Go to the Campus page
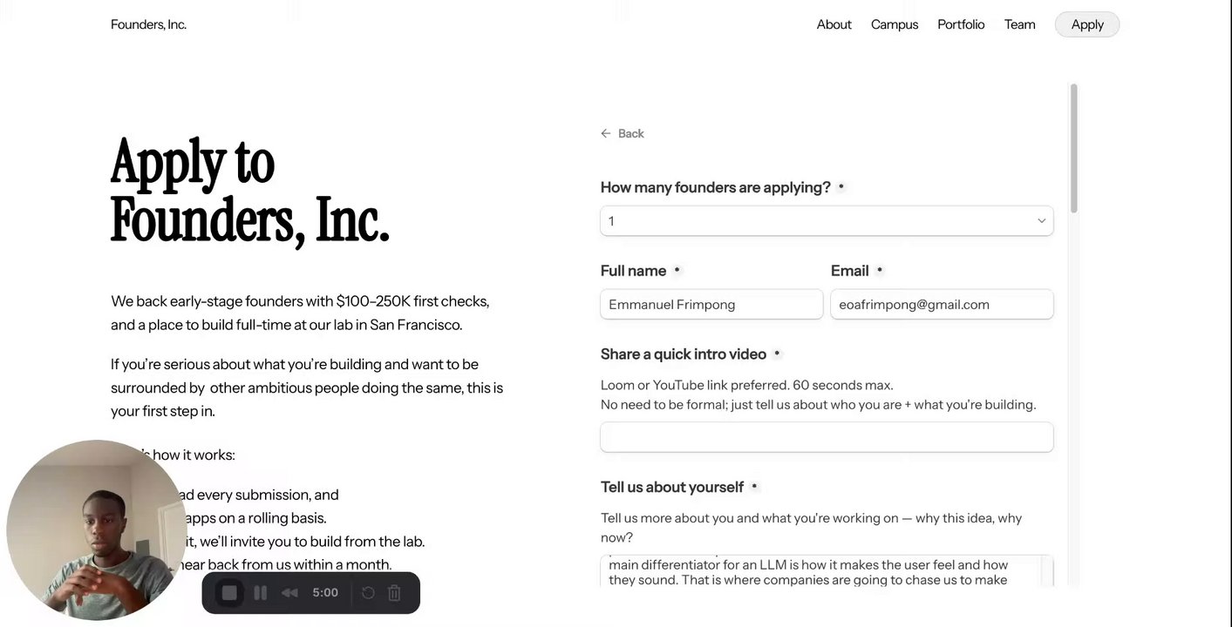 tap(894, 24)
